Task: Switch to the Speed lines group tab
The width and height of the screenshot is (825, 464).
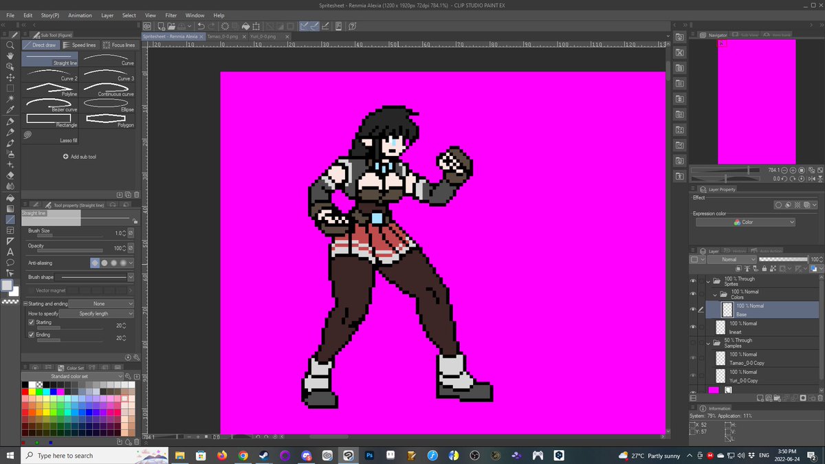Action: (x=80, y=45)
